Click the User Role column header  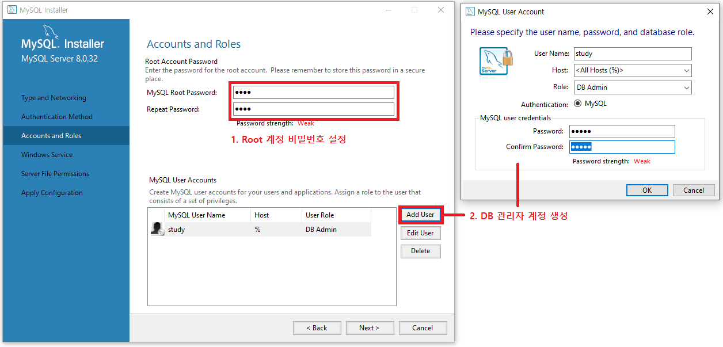click(x=336, y=215)
